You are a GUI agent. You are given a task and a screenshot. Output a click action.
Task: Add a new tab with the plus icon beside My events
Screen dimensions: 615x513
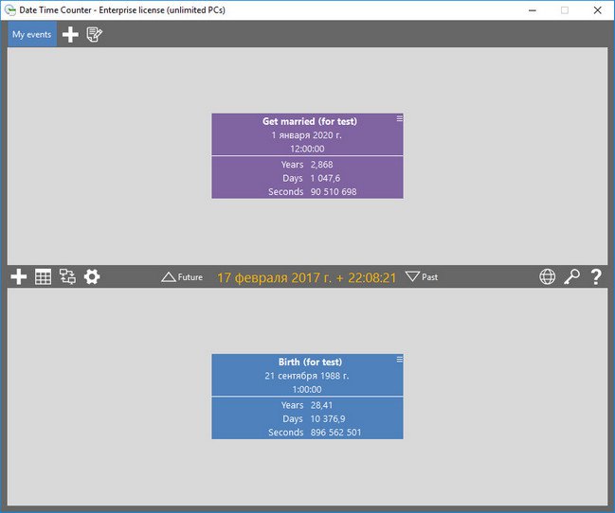(x=70, y=34)
